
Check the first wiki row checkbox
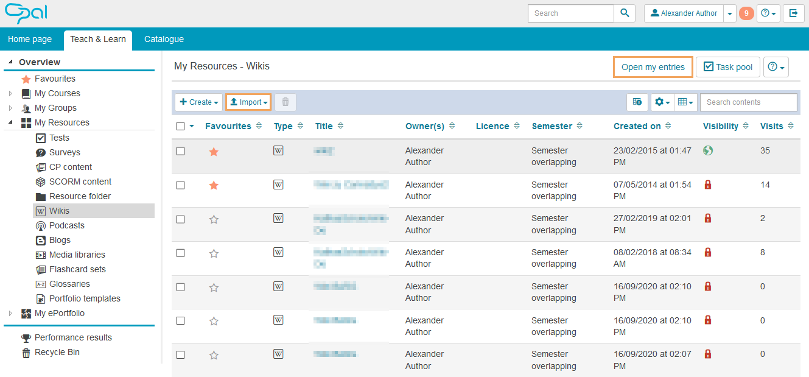[180, 151]
